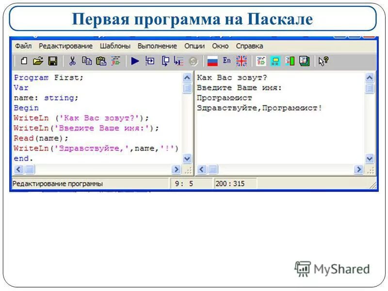Open the Редактирование menu

pyautogui.click(x=65, y=46)
